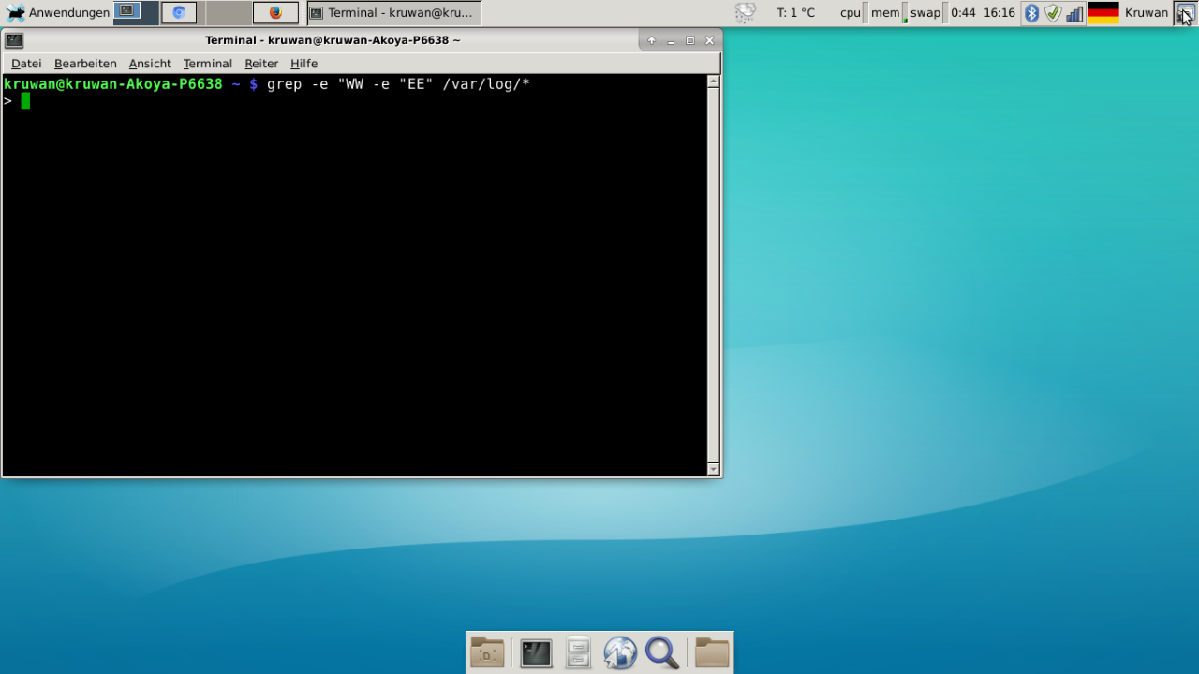
Task: Open the Bluetooth tray icon
Action: tap(1031, 13)
